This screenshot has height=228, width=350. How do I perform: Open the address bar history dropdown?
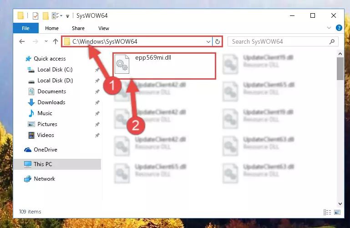pos(208,42)
